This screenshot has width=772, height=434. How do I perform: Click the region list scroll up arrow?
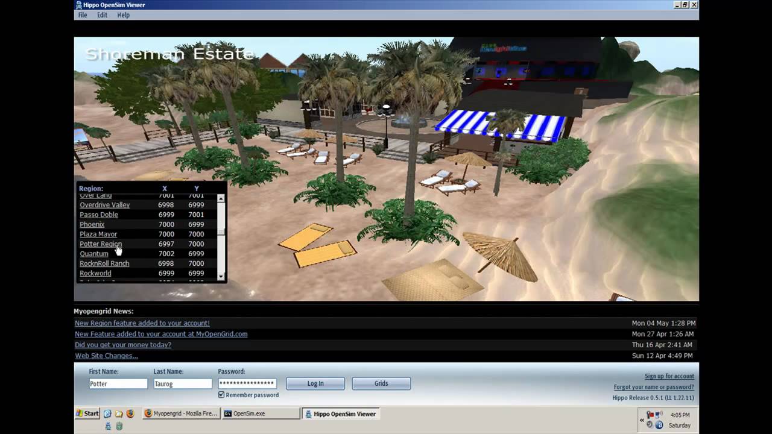pyautogui.click(x=221, y=198)
